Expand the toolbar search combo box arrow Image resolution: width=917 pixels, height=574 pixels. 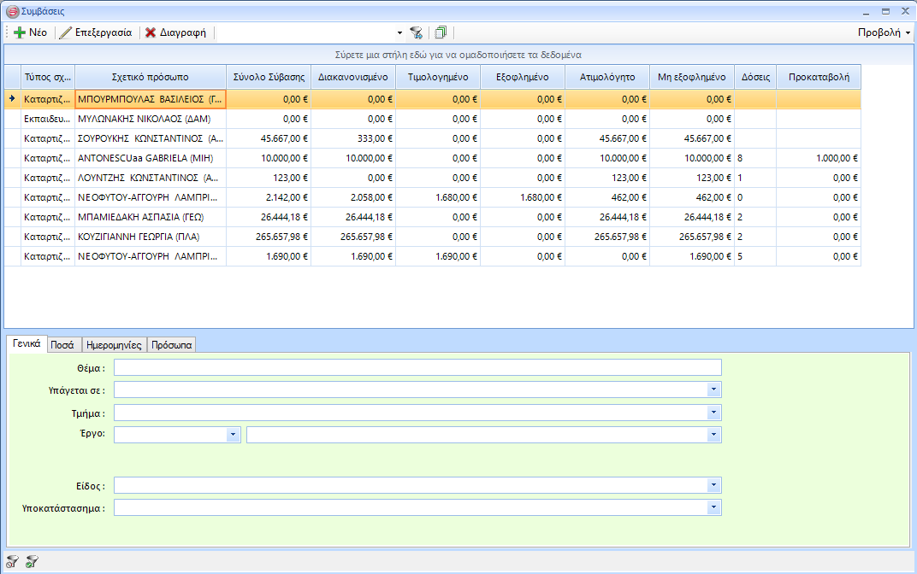tap(399, 32)
